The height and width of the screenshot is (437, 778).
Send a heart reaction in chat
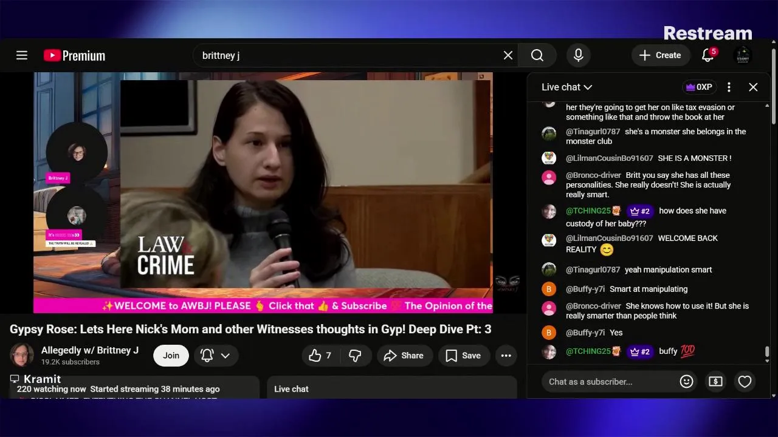point(745,382)
